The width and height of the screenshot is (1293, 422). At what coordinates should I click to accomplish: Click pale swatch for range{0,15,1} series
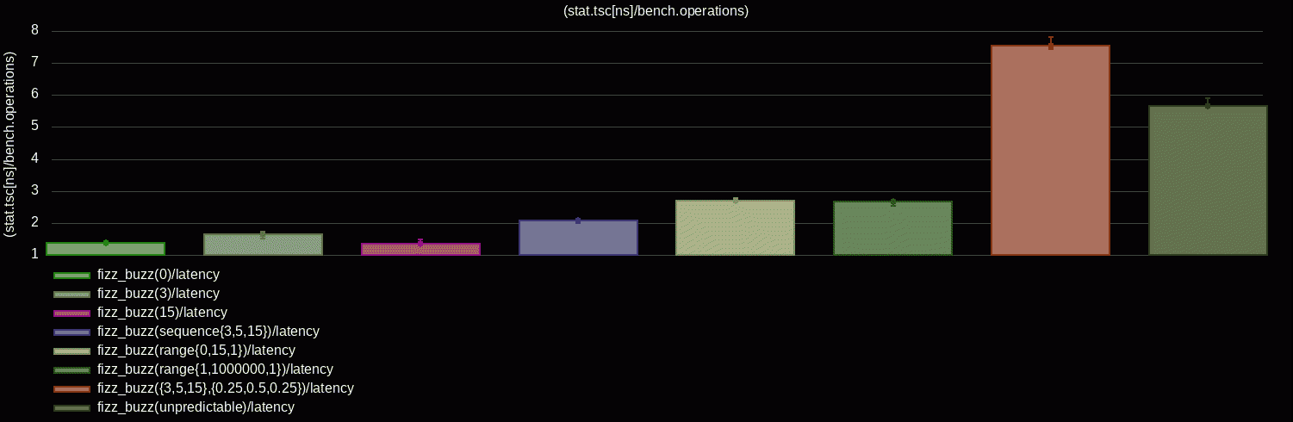coord(71,351)
